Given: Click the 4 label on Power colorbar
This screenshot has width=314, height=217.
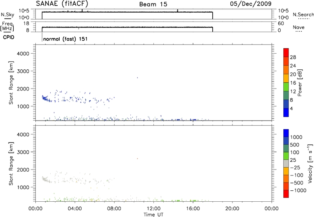Looking at the screenshot, I should pos(291,108).
